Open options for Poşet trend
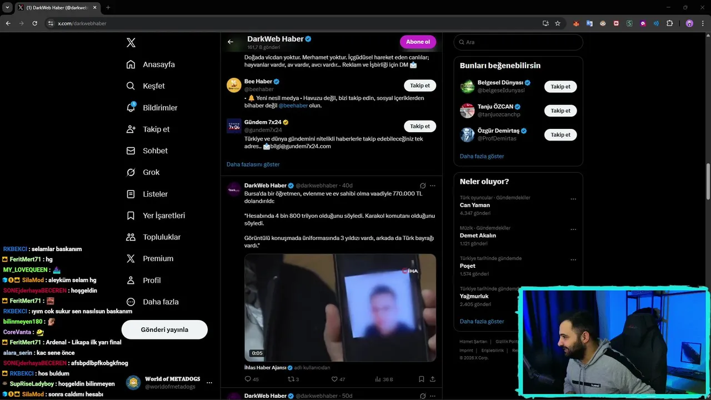The image size is (711, 400). point(573,259)
